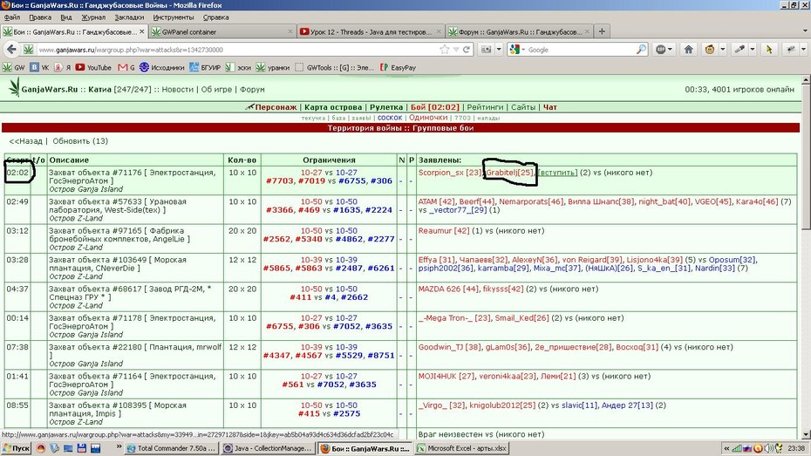Open the БГУИР bookmark
This screenshot has height=456, width=811.
pyautogui.click(x=205, y=68)
